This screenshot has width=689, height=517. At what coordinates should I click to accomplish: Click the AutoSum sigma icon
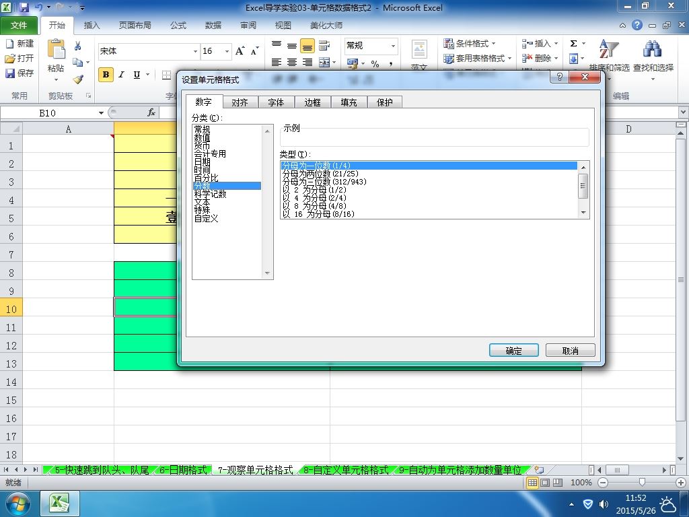click(x=573, y=44)
